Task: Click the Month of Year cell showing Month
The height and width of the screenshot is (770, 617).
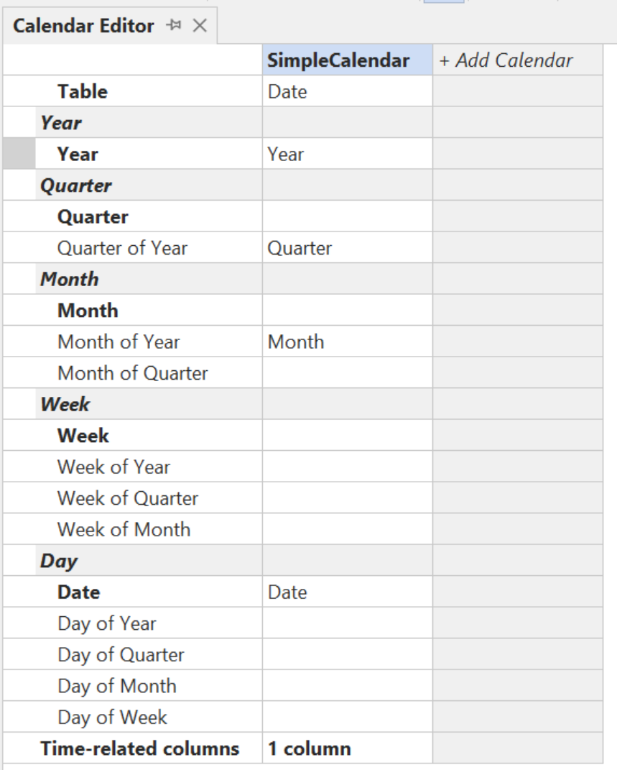Action: 348,342
